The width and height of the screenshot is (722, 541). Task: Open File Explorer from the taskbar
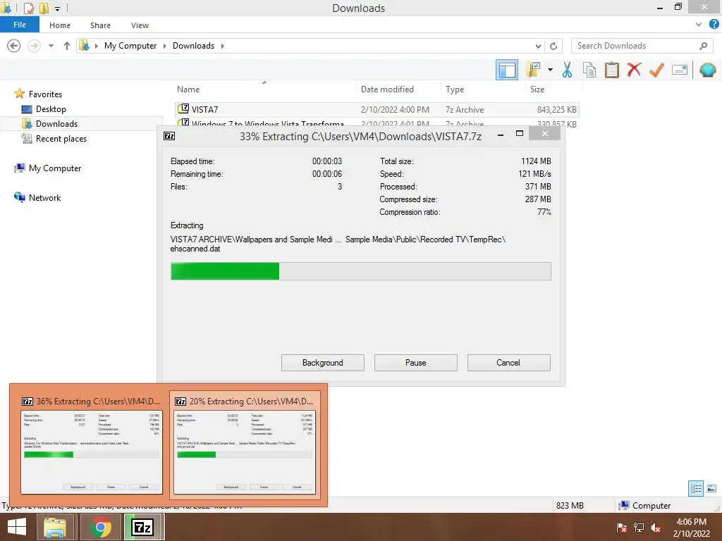55,527
